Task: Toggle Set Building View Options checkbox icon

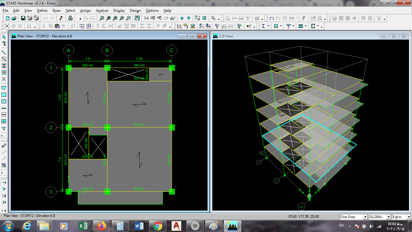Action: click(204, 18)
